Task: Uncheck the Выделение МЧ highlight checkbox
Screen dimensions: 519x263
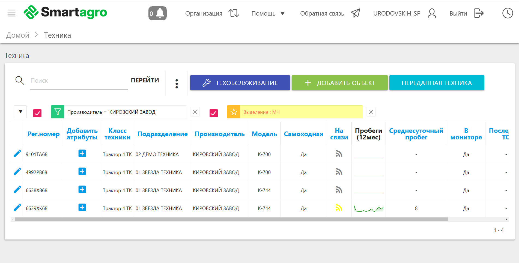Action: pos(214,113)
